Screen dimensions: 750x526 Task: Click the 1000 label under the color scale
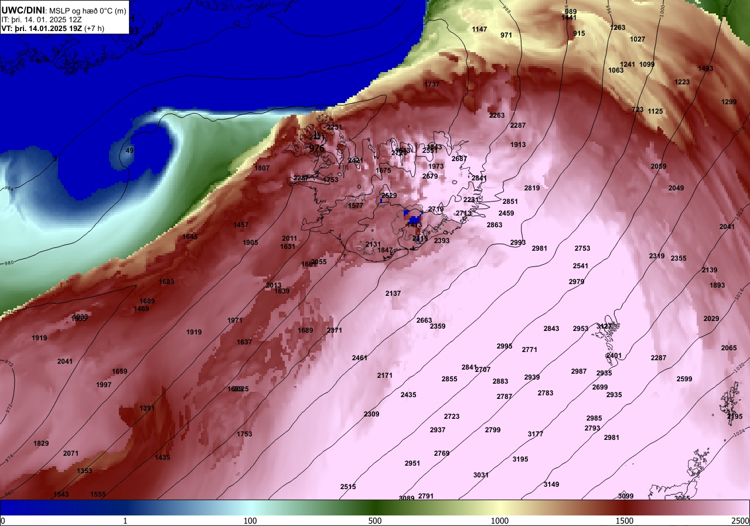pyautogui.click(x=500, y=521)
